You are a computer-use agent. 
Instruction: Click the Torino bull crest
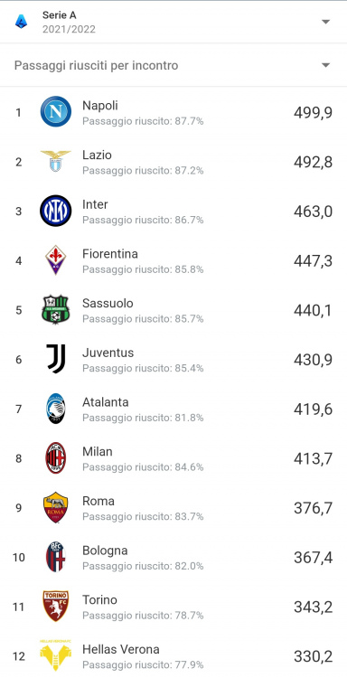click(56, 607)
